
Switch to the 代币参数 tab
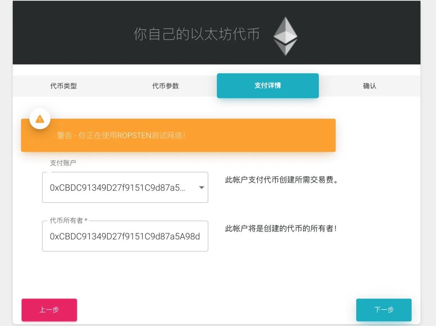pos(166,86)
